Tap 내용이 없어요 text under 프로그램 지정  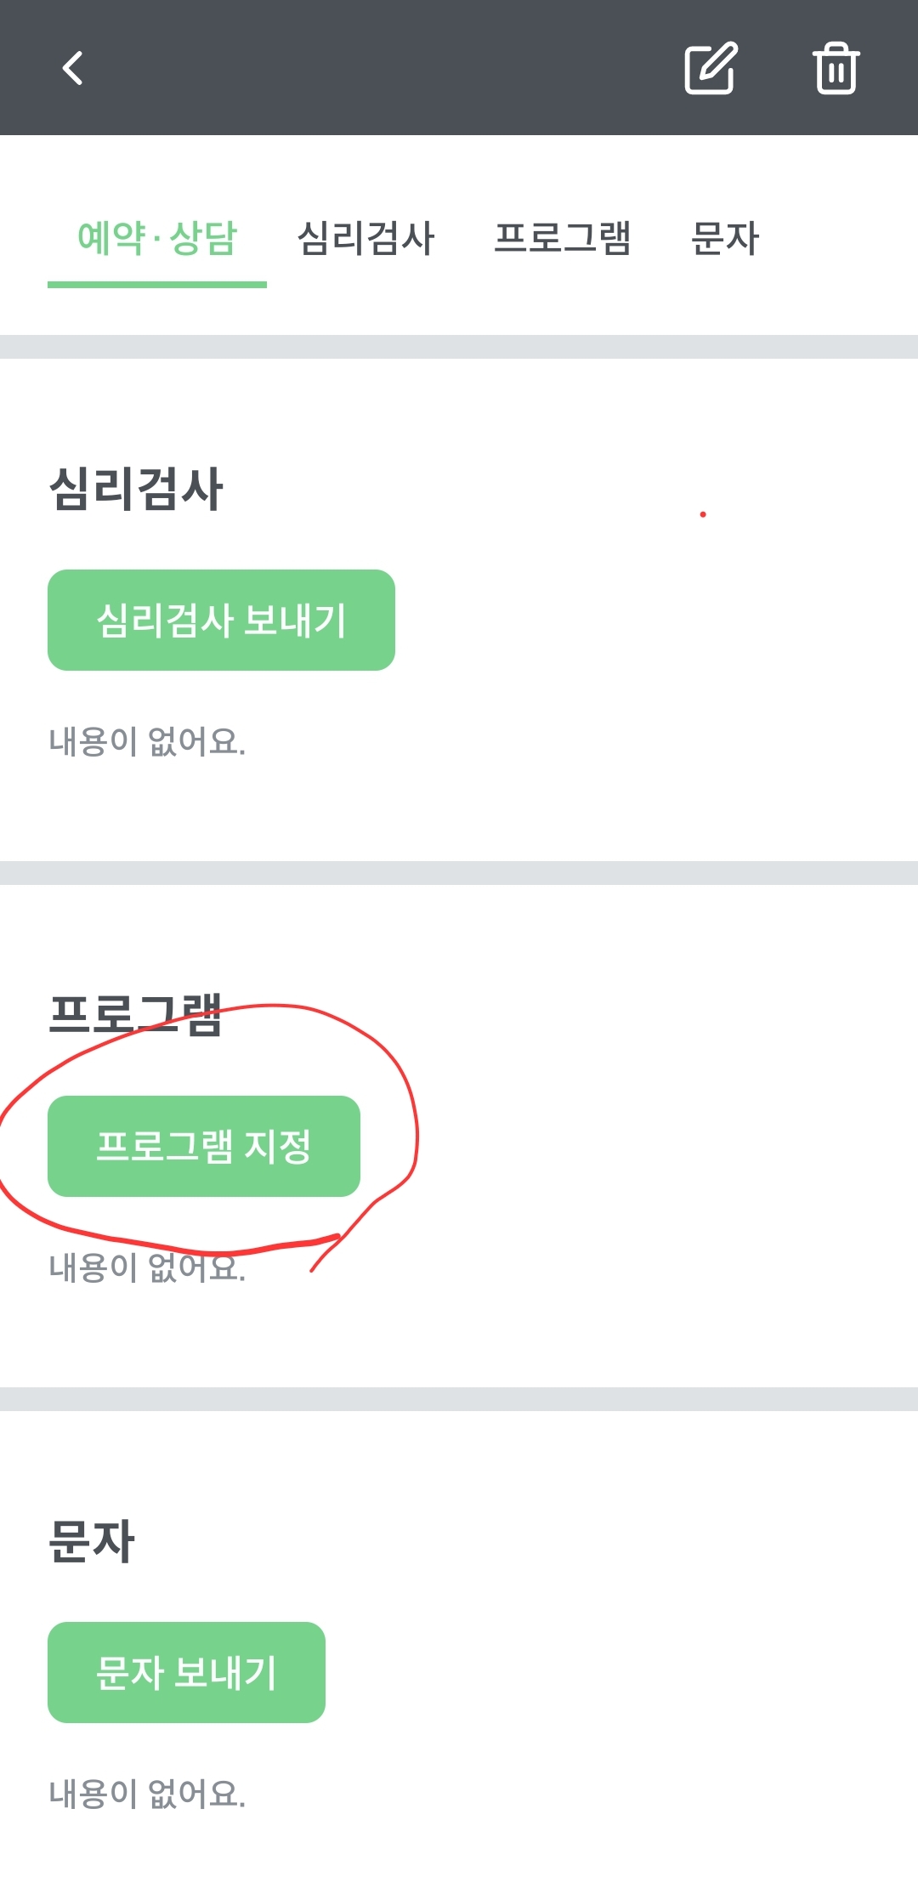click(147, 1267)
